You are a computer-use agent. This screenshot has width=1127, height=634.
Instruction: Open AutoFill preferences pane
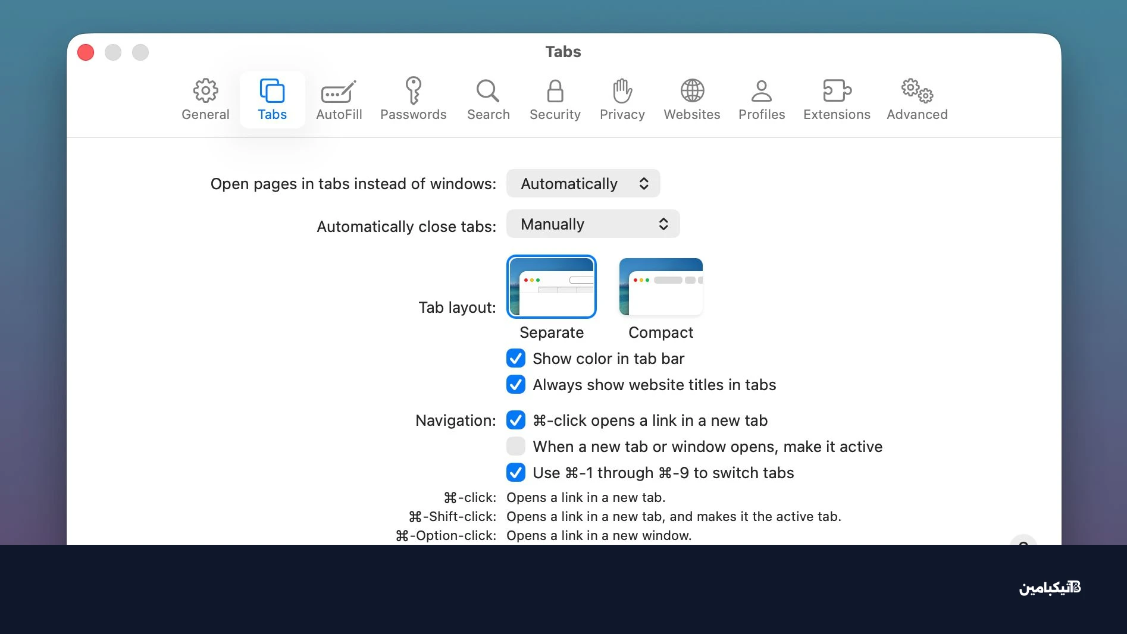(339, 99)
